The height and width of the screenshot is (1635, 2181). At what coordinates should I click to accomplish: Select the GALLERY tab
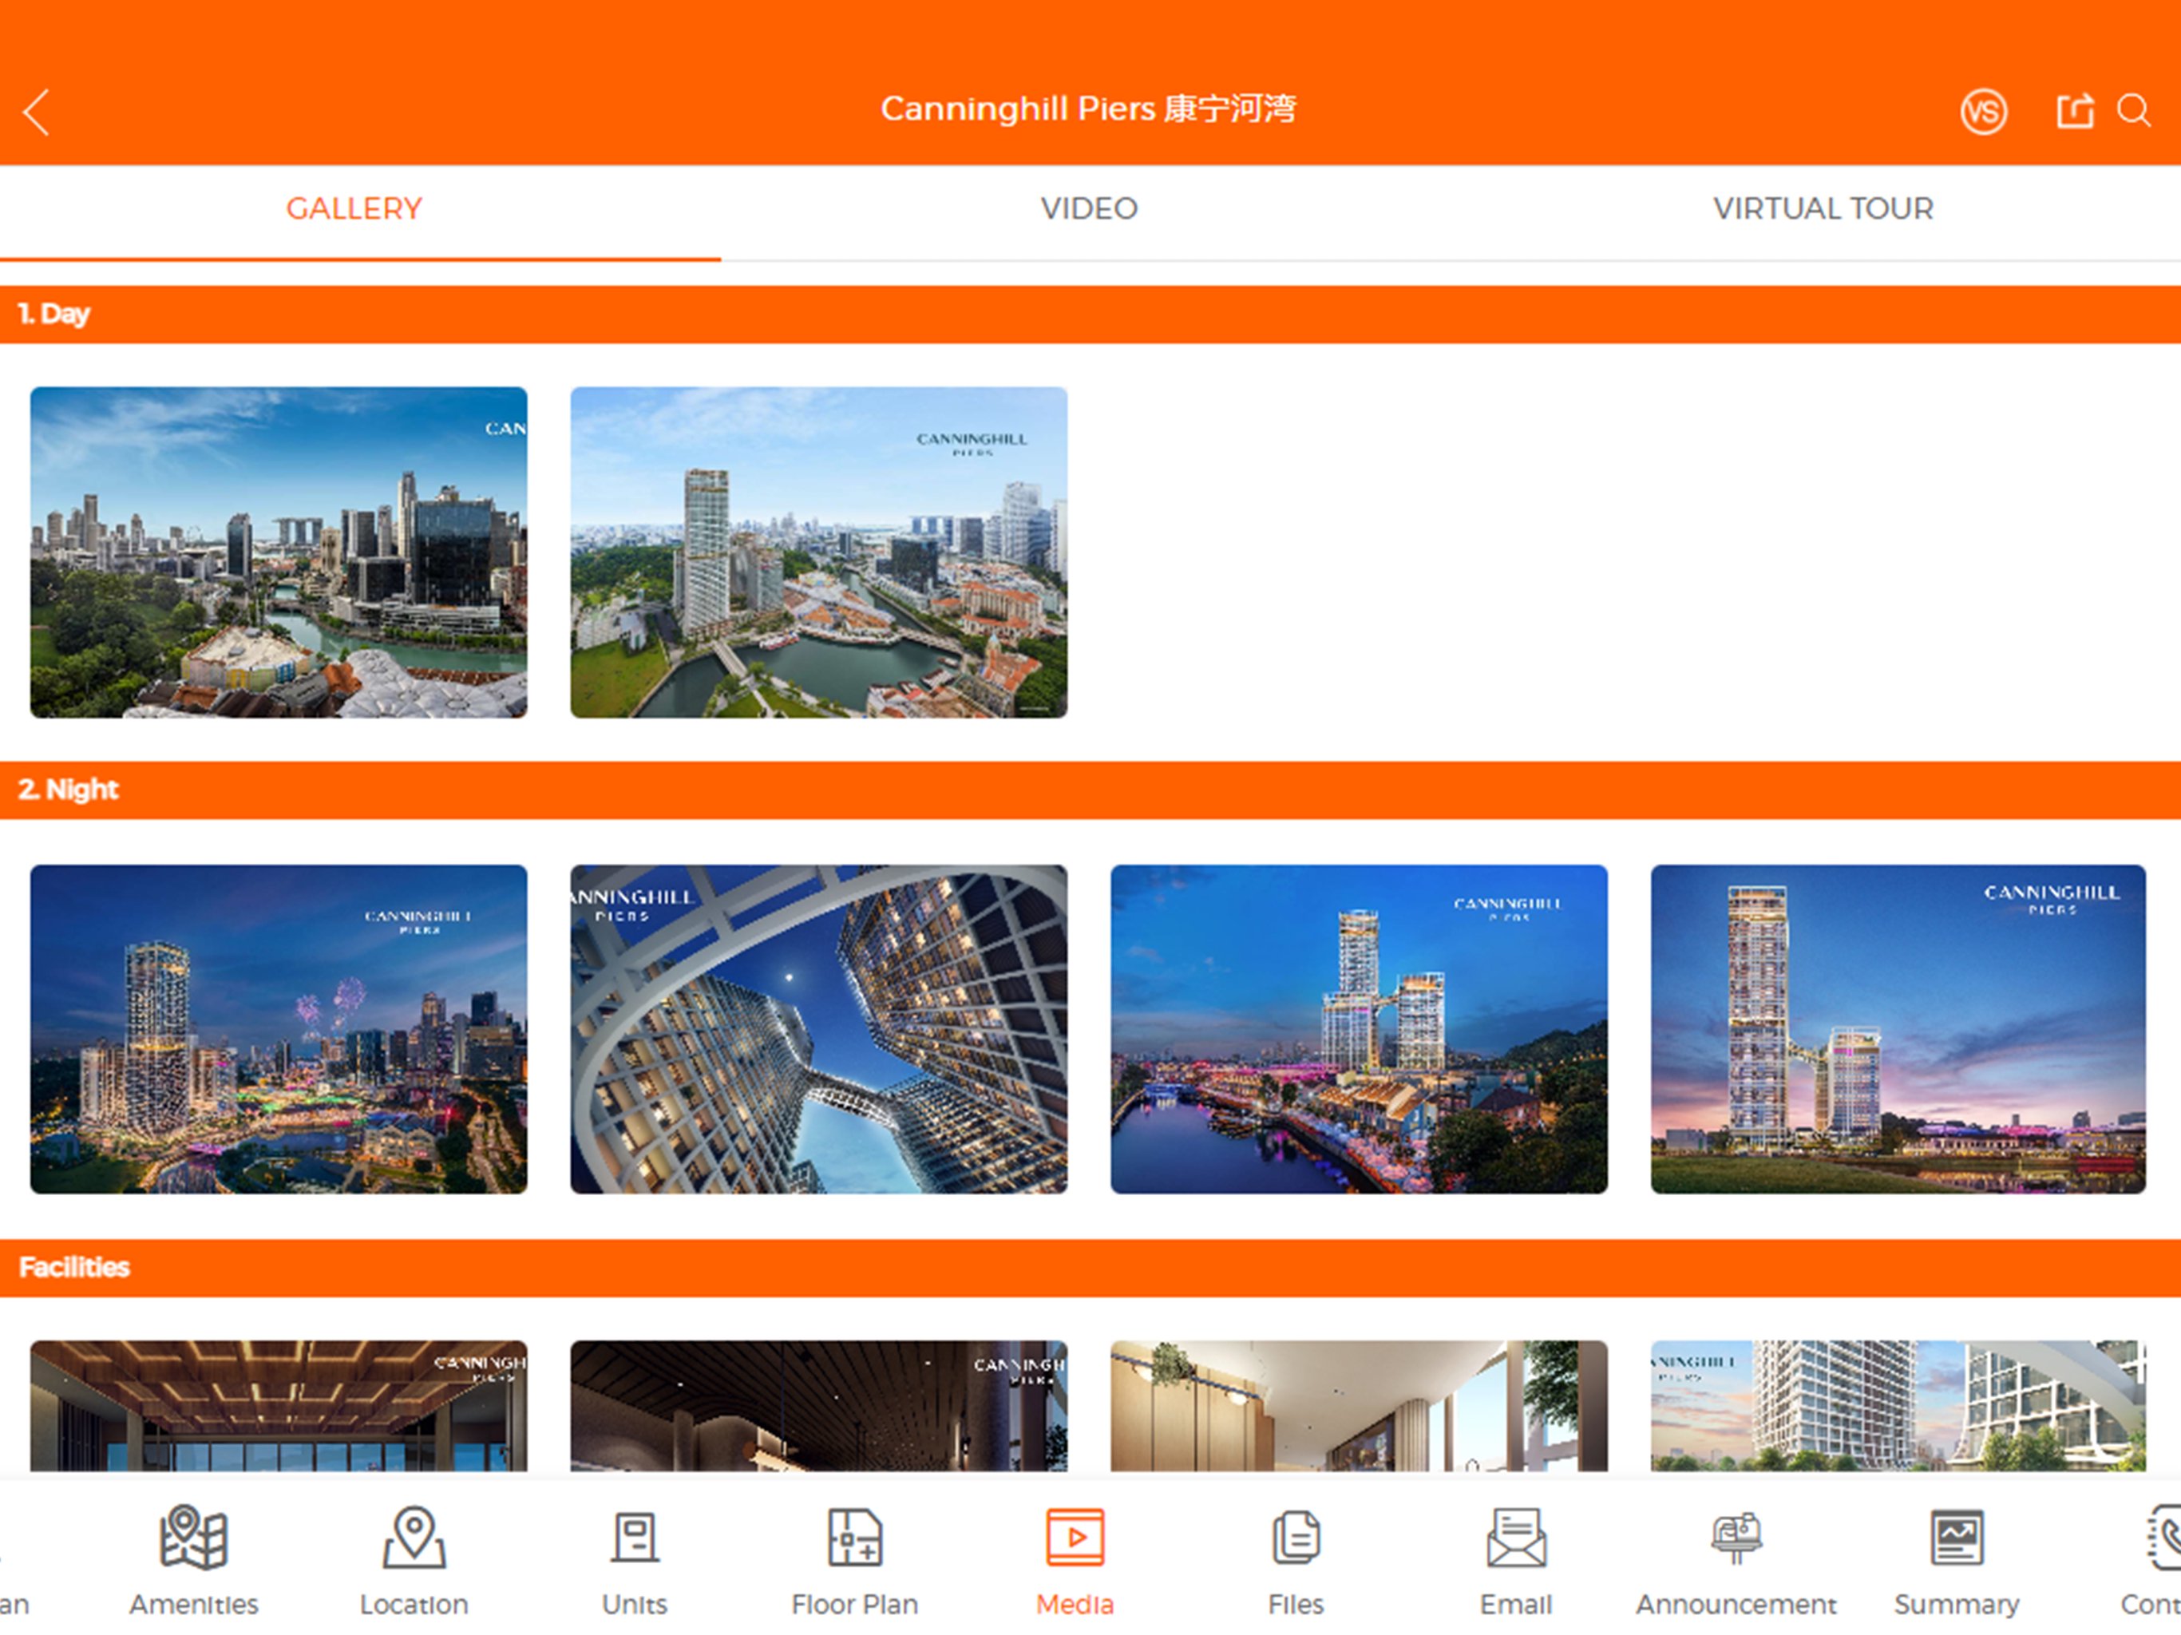point(354,209)
